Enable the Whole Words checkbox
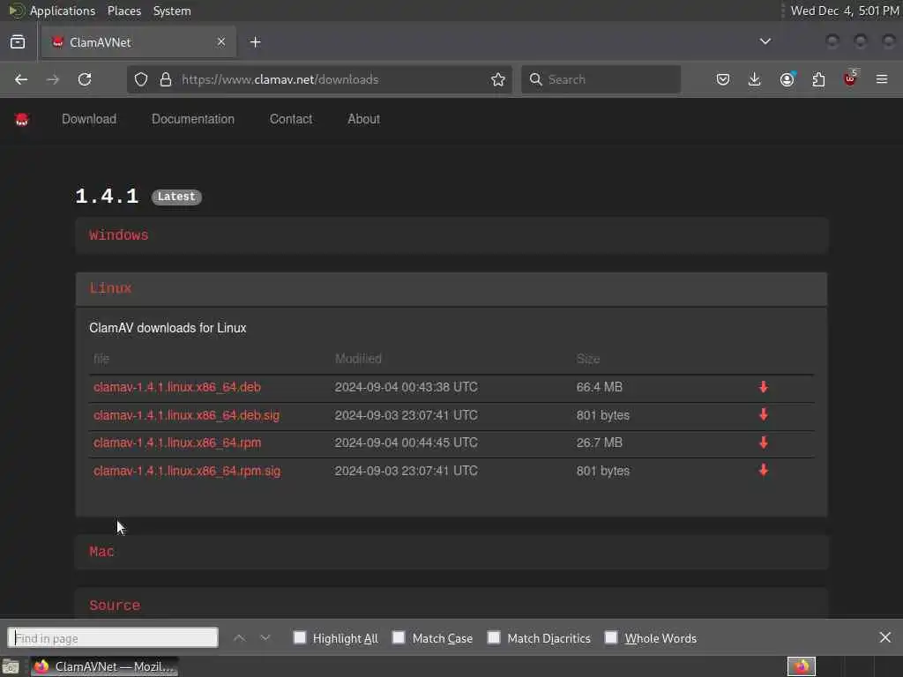The image size is (903, 677). (x=611, y=637)
